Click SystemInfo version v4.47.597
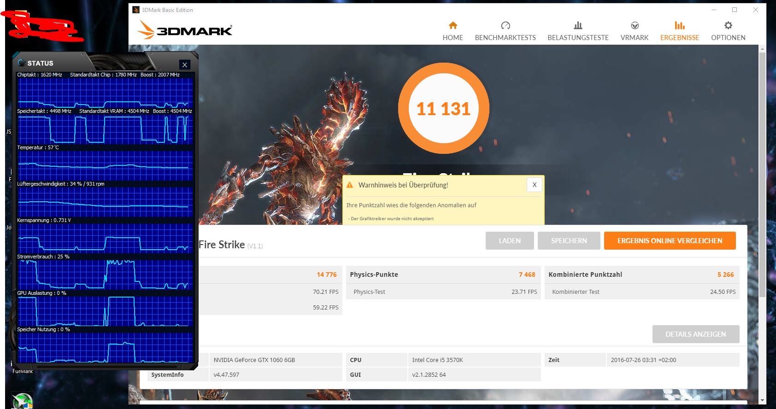The width and height of the screenshot is (776, 409). tap(226, 374)
